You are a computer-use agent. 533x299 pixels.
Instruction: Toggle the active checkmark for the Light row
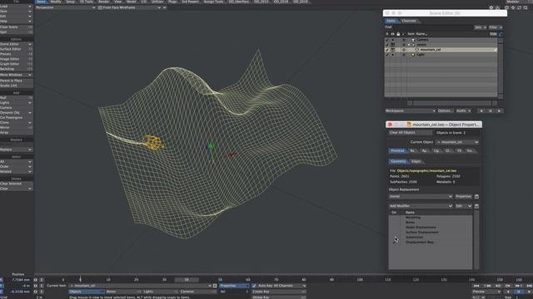point(386,55)
